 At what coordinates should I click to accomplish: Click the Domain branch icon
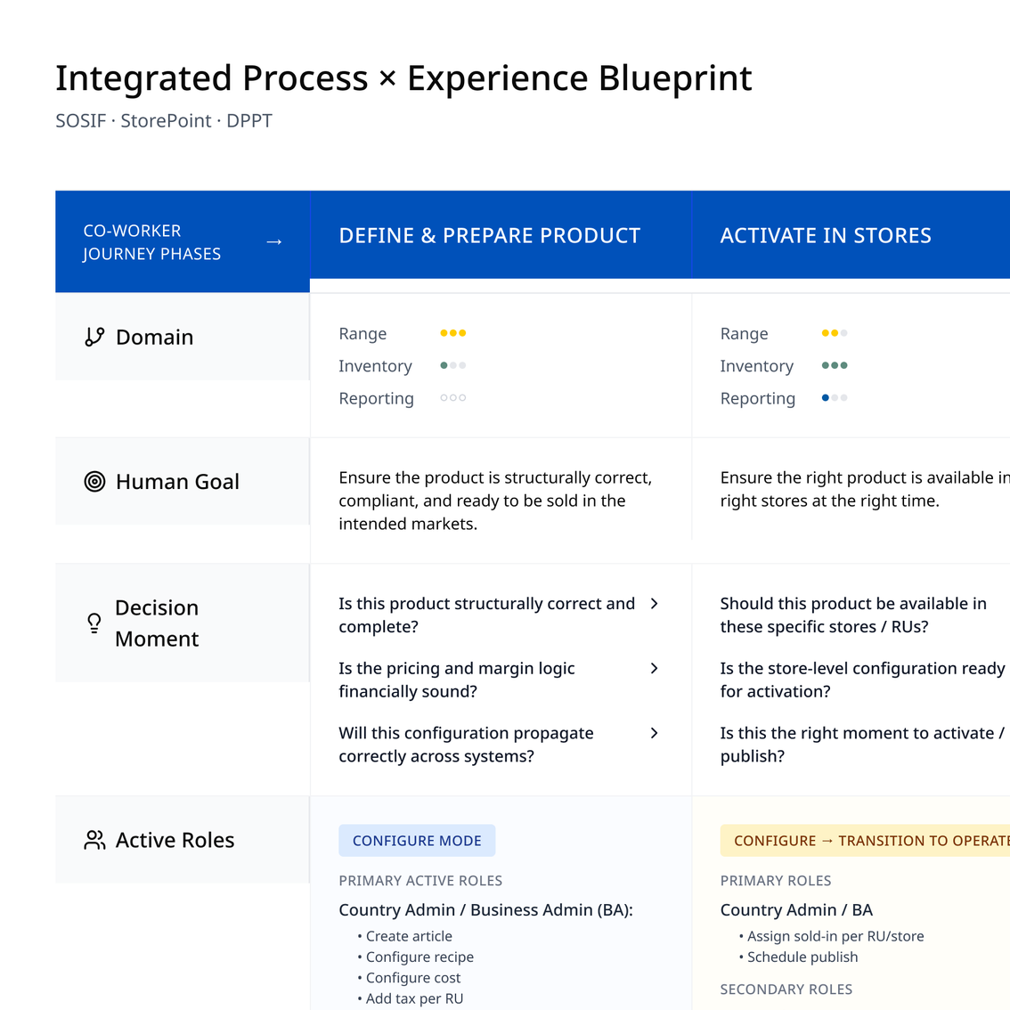[x=94, y=337]
